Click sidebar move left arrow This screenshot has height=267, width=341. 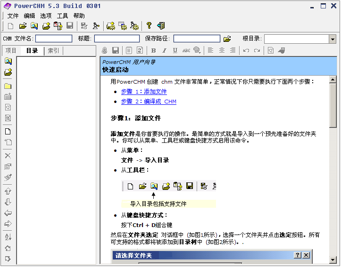pos(8,213)
